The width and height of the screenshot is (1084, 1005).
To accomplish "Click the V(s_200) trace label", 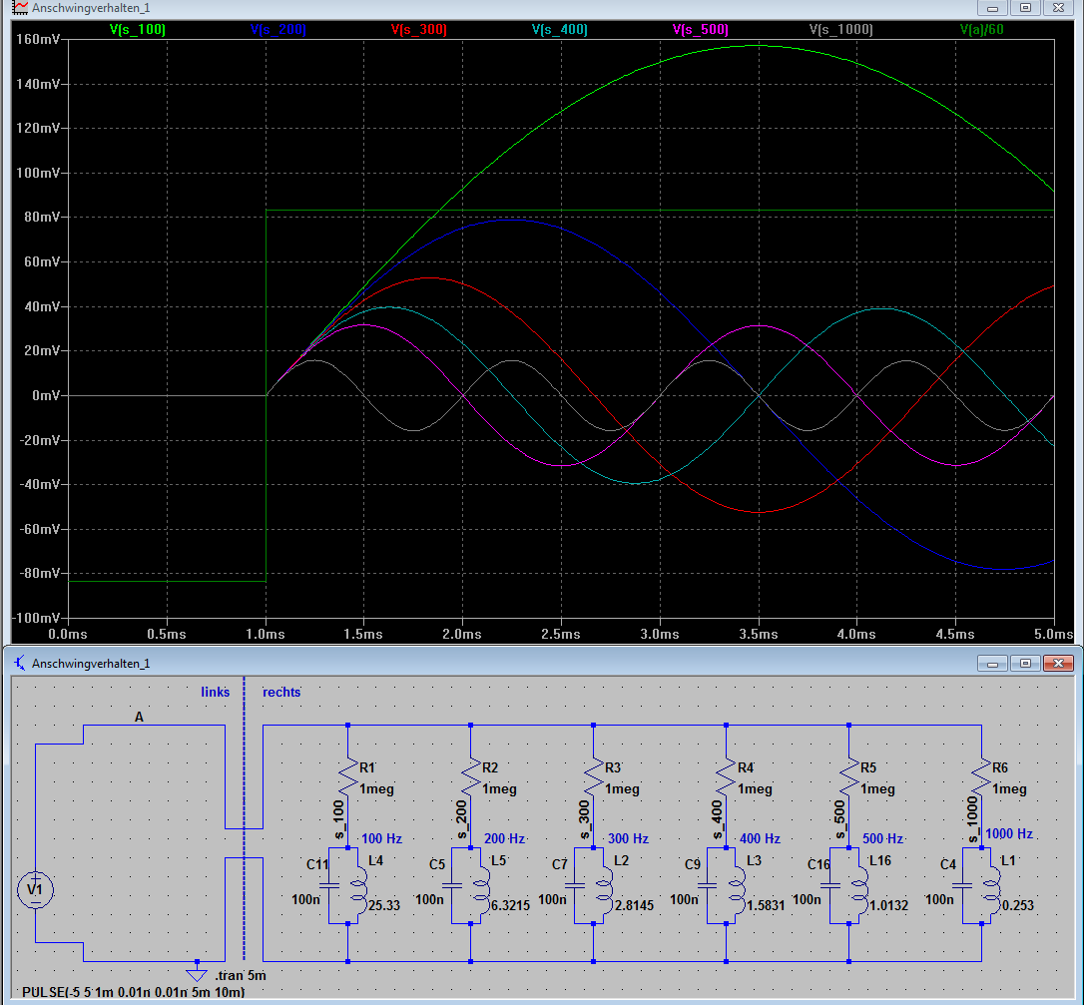I will pos(278,30).
